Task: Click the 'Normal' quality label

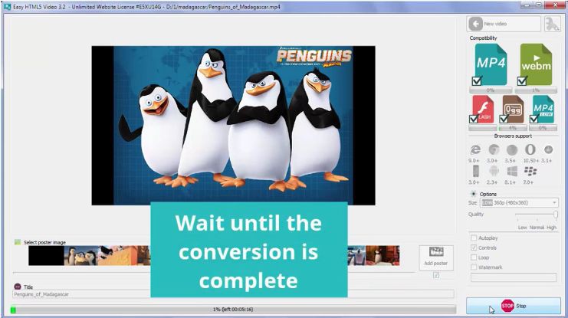Action: click(x=537, y=228)
